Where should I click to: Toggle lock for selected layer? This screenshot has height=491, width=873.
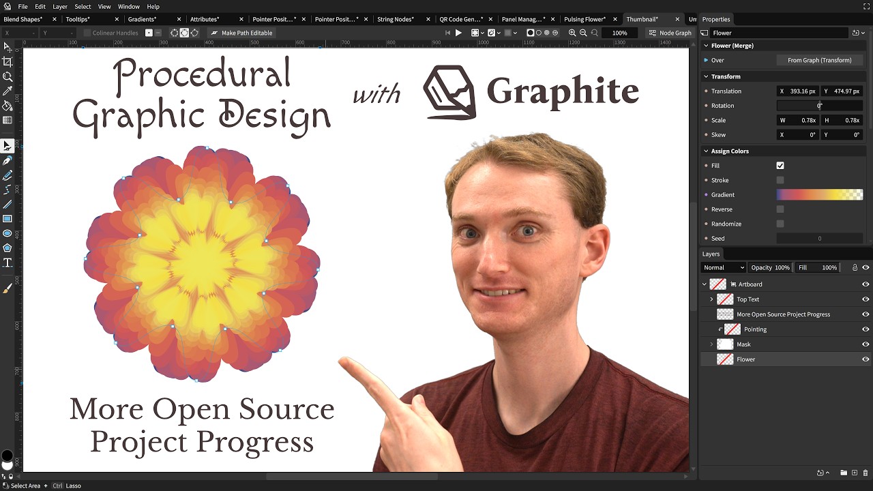click(x=855, y=267)
